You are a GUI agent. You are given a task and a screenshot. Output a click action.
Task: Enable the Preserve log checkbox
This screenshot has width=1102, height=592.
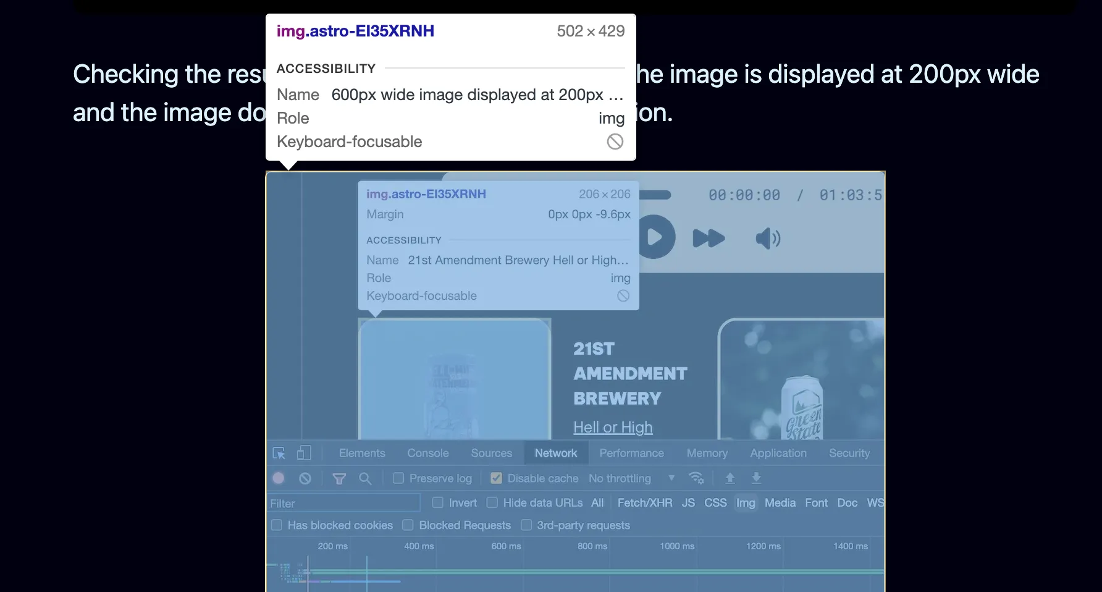click(398, 478)
